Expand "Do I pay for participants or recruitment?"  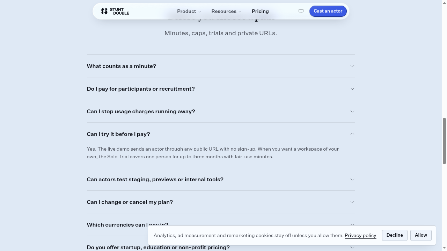221,89
